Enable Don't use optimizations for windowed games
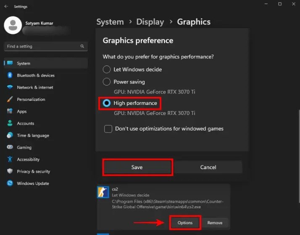 (x=108, y=129)
